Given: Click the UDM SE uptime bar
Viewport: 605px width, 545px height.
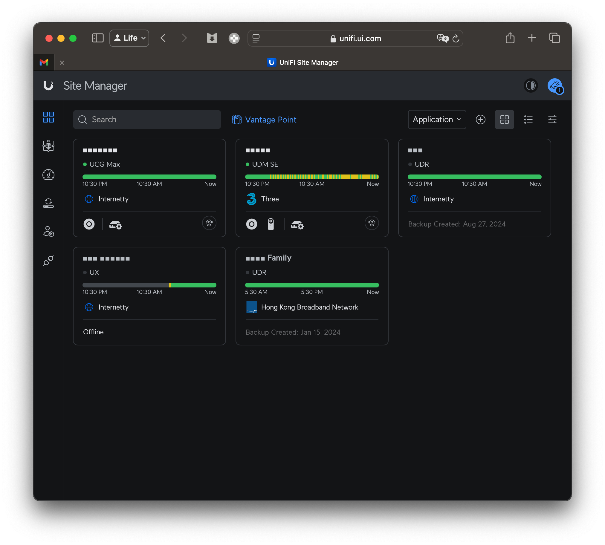Looking at the screenshot, I should point(312,177).
